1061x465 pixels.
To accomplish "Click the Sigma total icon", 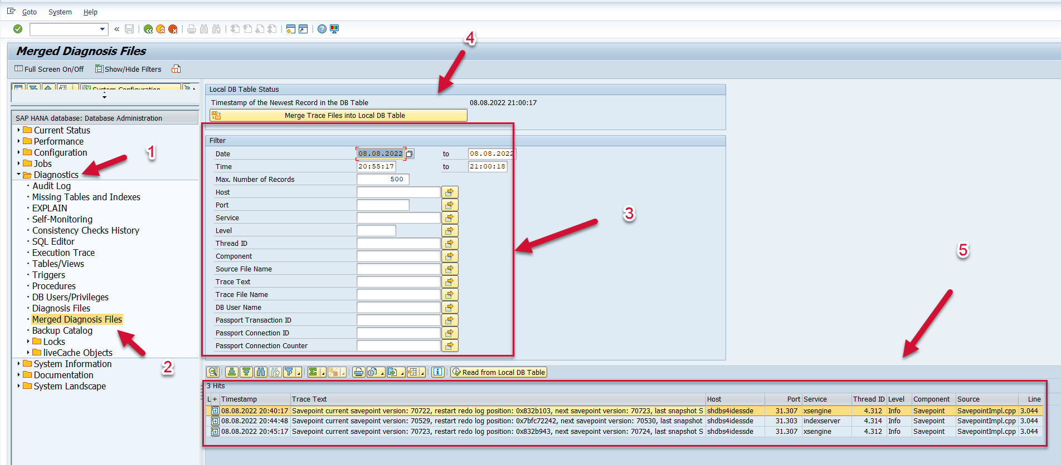I will (313, 372).
